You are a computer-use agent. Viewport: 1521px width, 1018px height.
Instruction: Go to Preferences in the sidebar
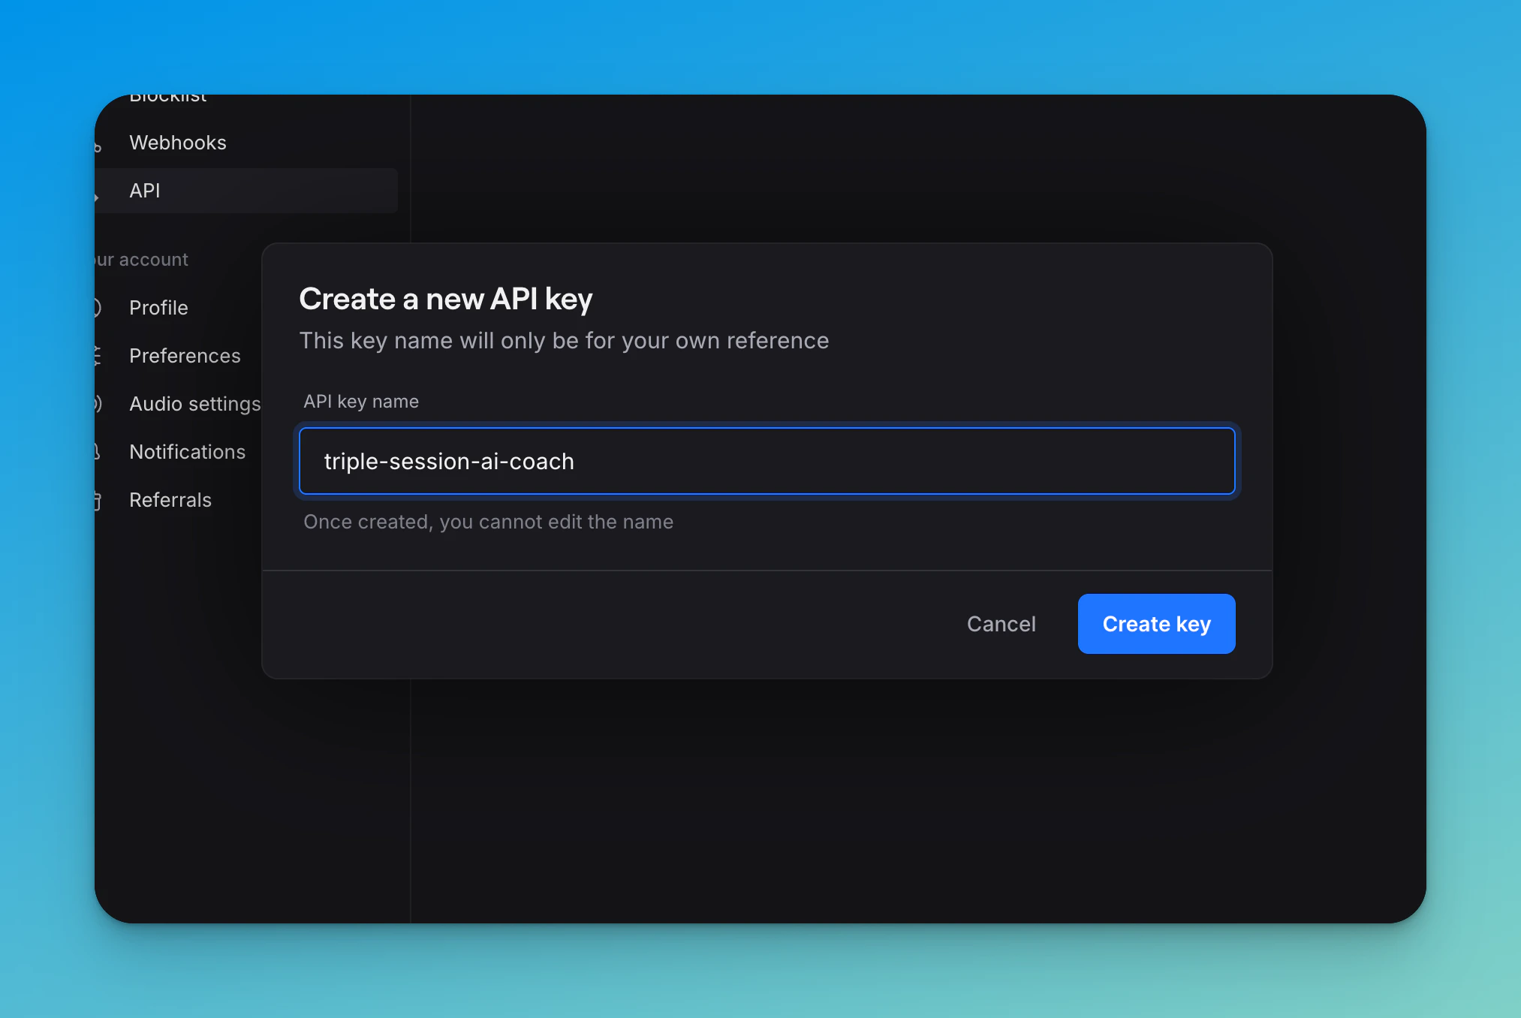tap(185, 356)
